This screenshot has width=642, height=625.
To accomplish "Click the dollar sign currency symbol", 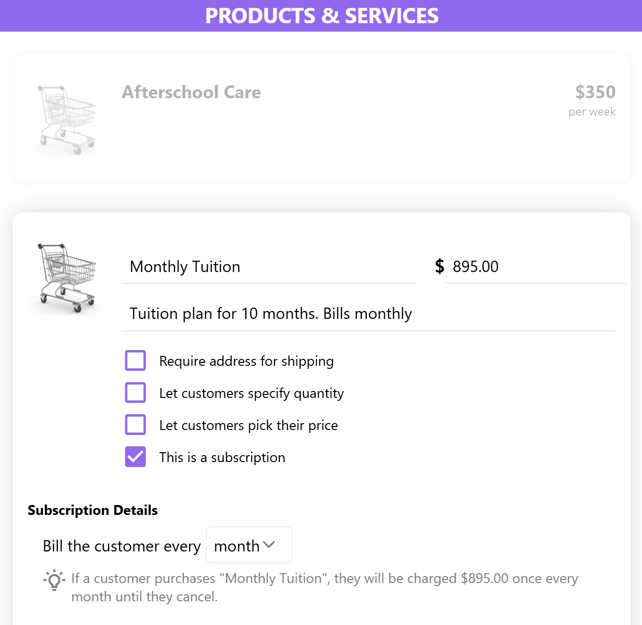I will (439, 267).
